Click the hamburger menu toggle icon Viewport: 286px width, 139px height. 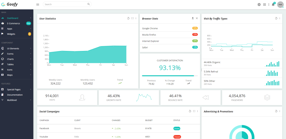pyautogui.click(x=38, y=4)
